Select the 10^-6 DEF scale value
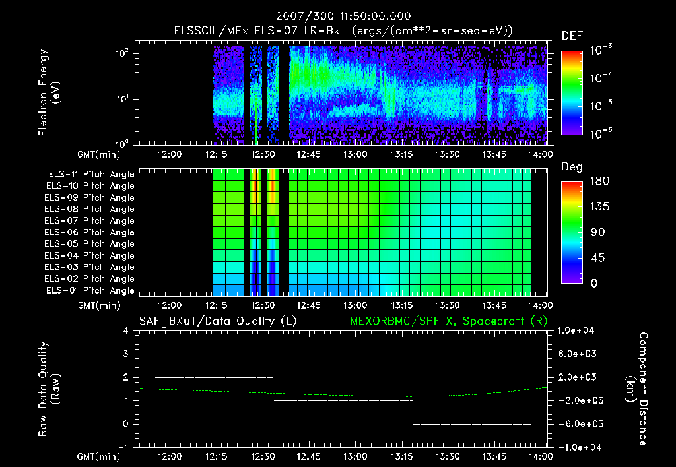 tap(601, 133)
